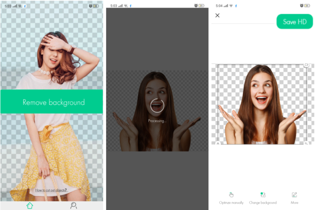Click the 'Processing...' text
The image size is (318, 210).
coord(157,121)
